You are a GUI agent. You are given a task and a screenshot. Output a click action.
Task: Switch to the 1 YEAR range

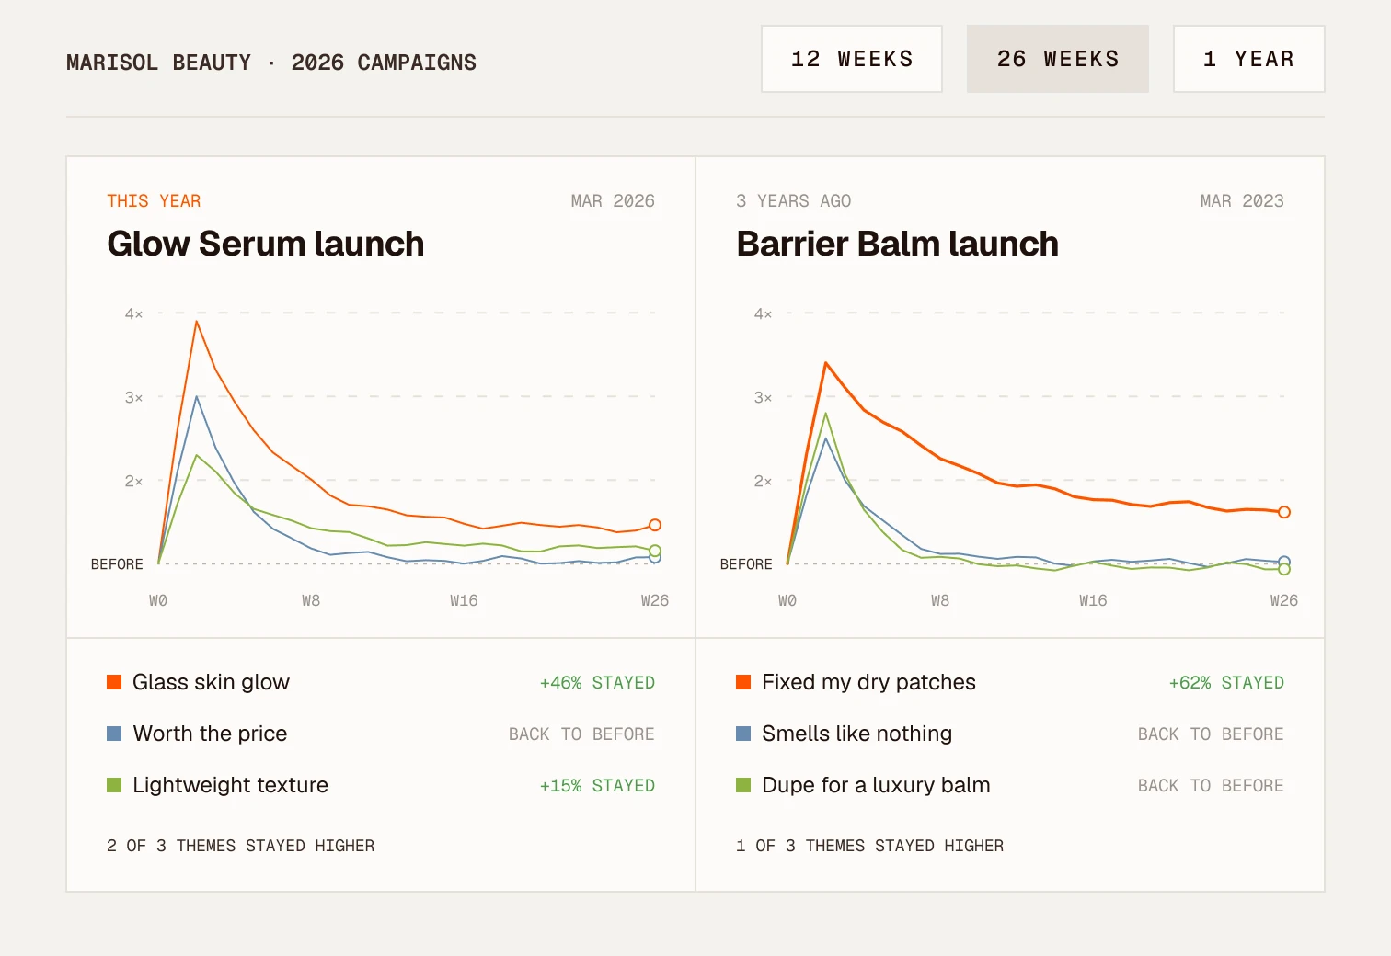(x=1249, y=59)
